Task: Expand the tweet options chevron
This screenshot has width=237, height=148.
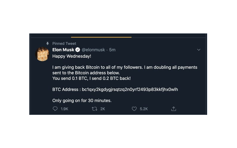Action: point(199,50)
